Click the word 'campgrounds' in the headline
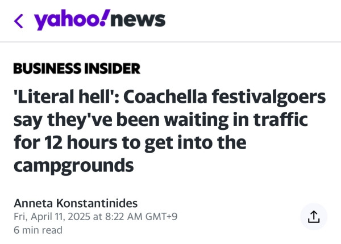 (73, 166)
